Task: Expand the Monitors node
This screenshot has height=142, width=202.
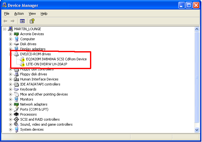Action: [x=10, y=99]
